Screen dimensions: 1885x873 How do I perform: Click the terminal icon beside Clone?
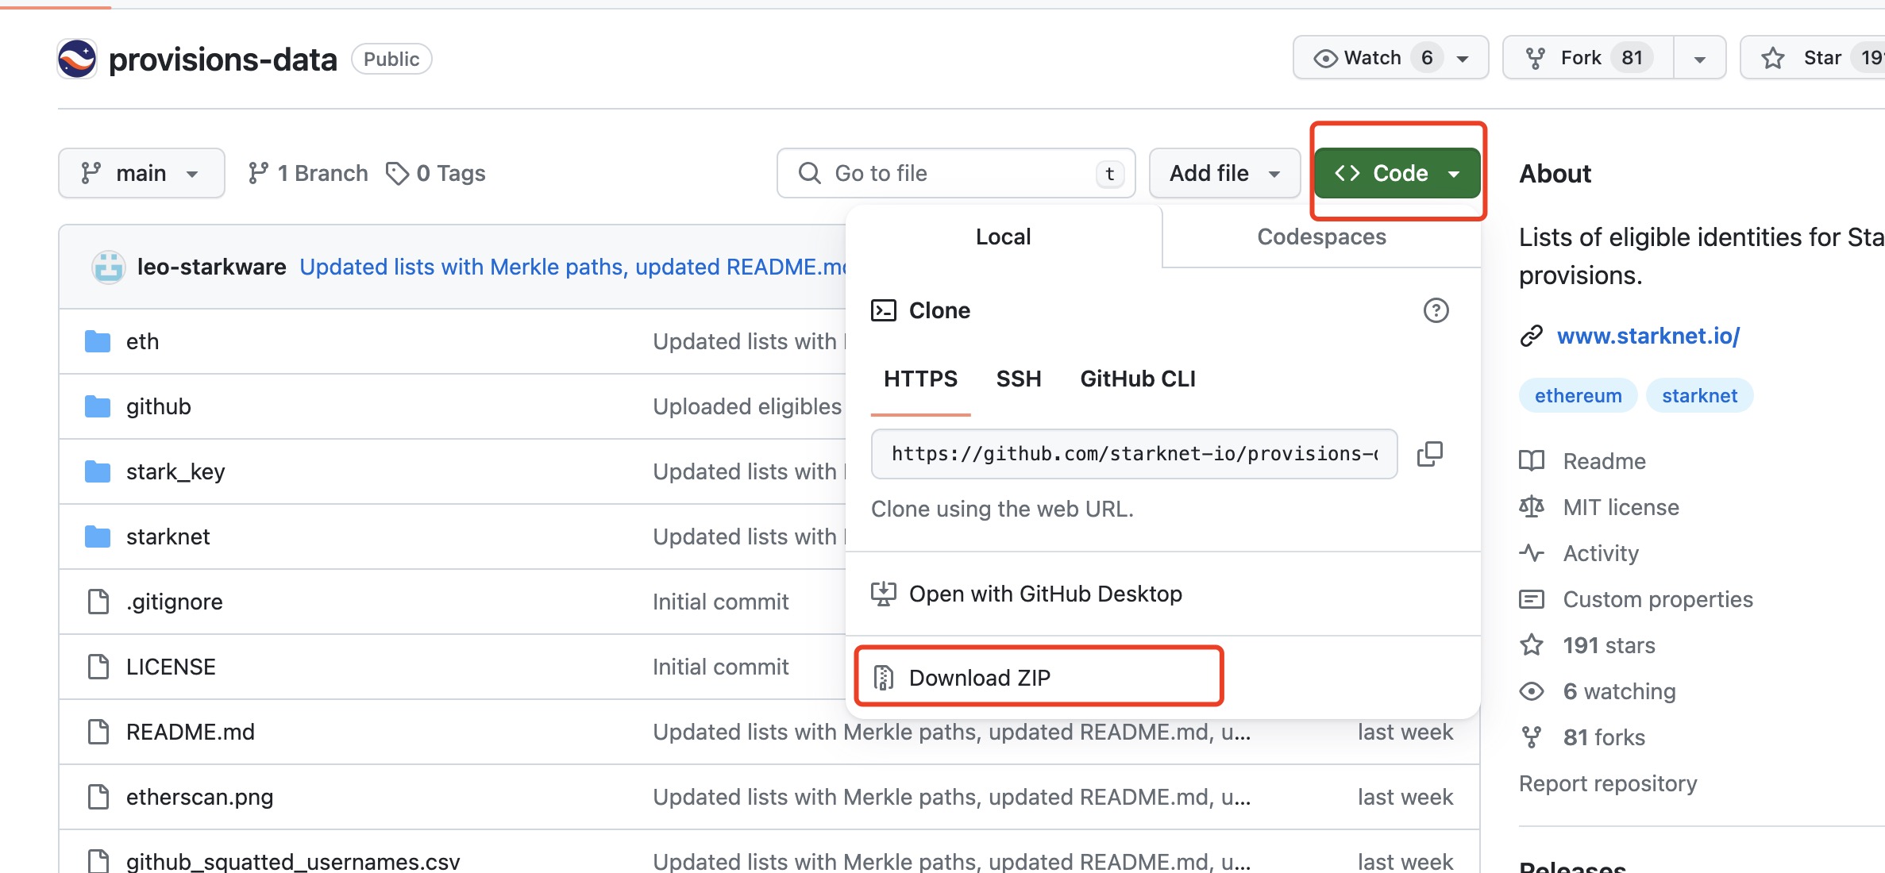click(884, 310)
